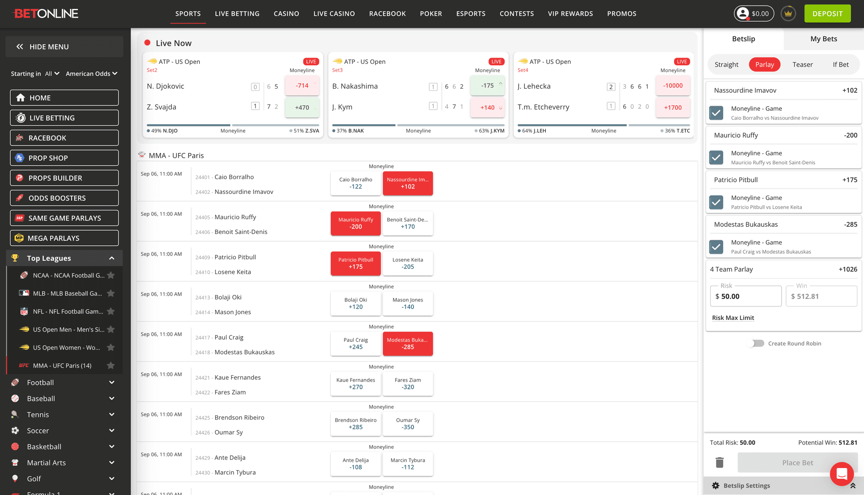Select the Live Betting sidebar icon

pos(19,117)
